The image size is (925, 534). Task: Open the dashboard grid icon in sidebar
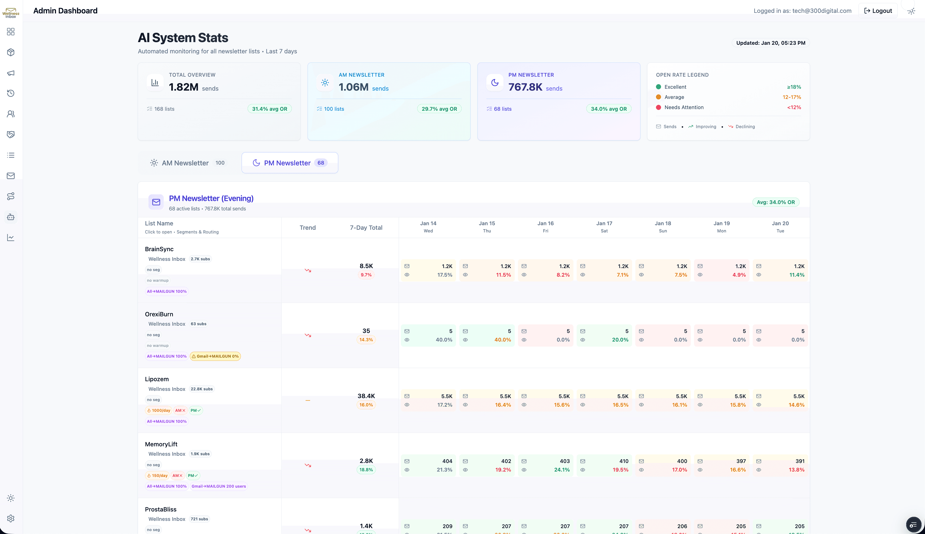click(x=11, y=32)
